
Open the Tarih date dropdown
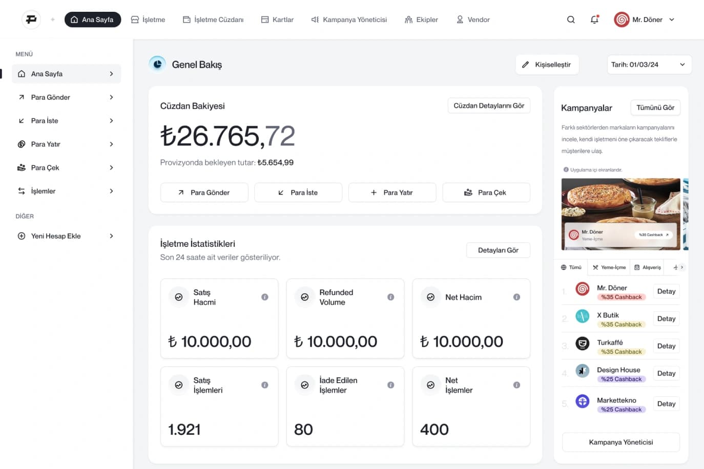[x=649, y=65]
